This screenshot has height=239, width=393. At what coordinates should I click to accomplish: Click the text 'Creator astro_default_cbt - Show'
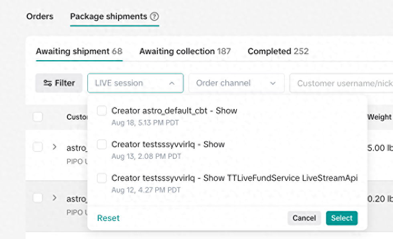174,111
